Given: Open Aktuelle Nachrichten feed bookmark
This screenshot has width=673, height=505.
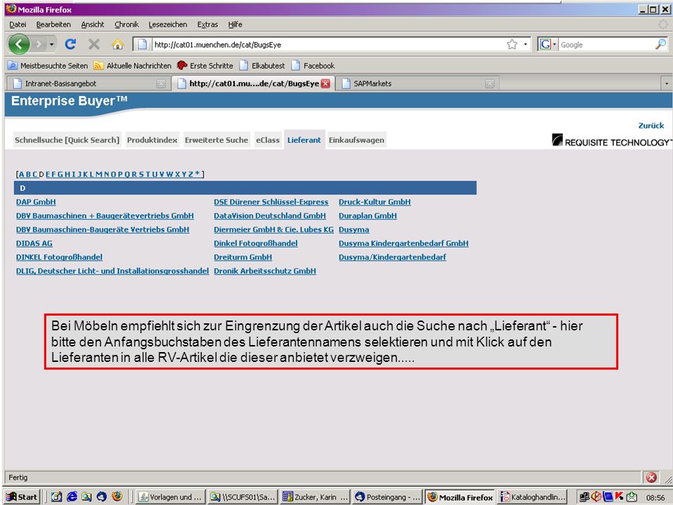Looking at the screenshot, I should tap(132, 66).
